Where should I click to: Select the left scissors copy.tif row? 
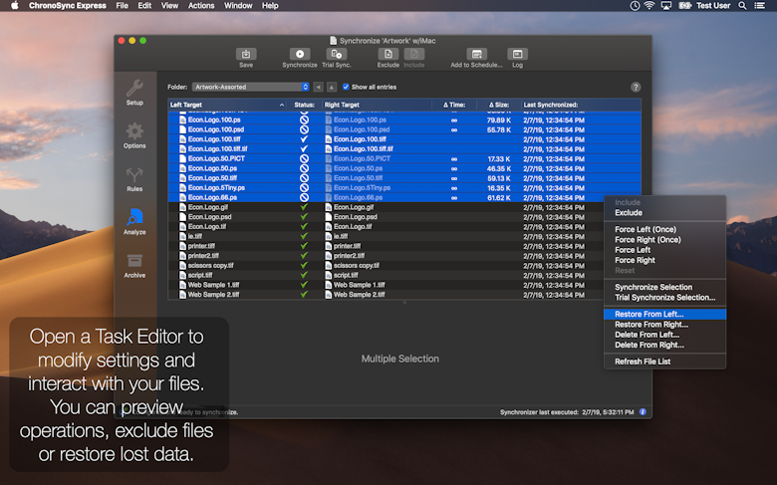click(210, 266)
